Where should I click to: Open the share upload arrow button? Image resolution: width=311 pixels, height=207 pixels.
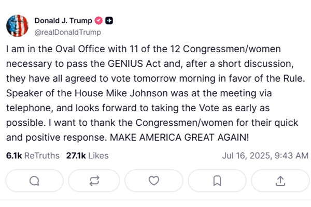tap(280, 181)
